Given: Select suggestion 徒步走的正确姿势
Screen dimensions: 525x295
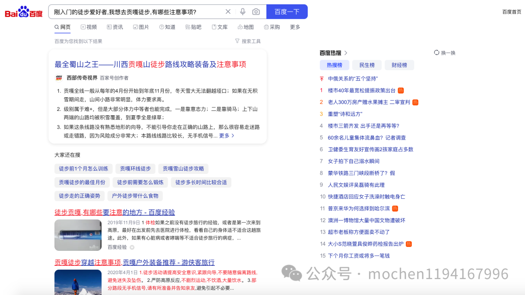Looking at the screenshot, I should click(80, 196).
